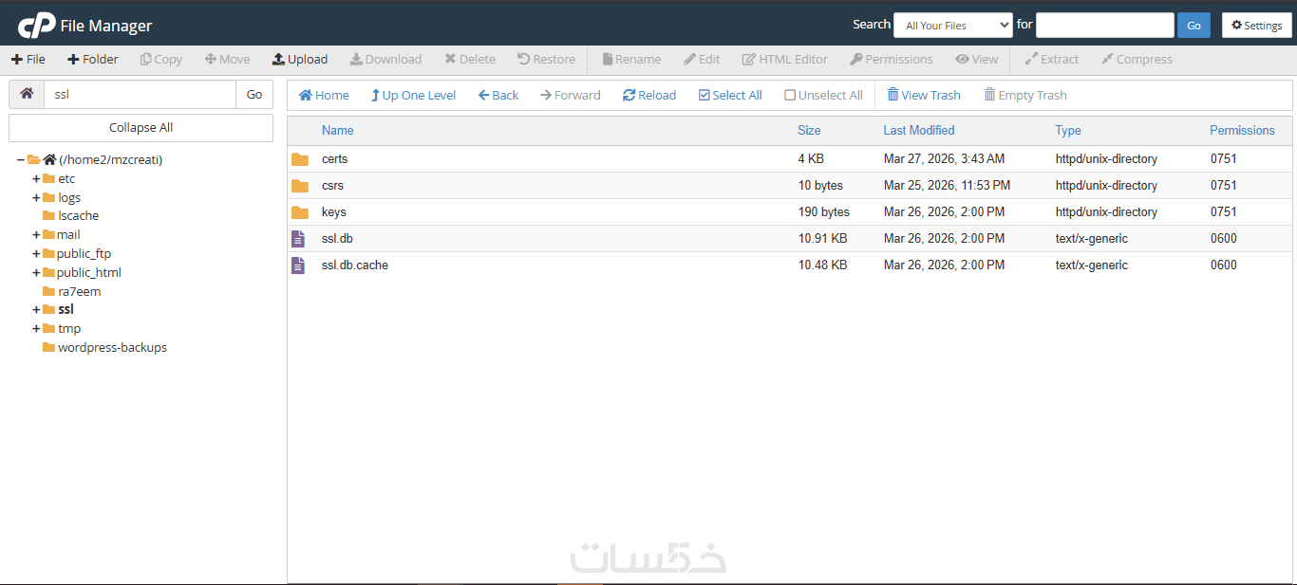This screenshot has width=1297, height=585.
Task: Select wordpress-backups folder in tree
Action: pos(112,347)
